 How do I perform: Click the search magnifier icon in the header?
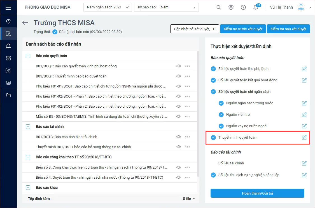[219, 8]
